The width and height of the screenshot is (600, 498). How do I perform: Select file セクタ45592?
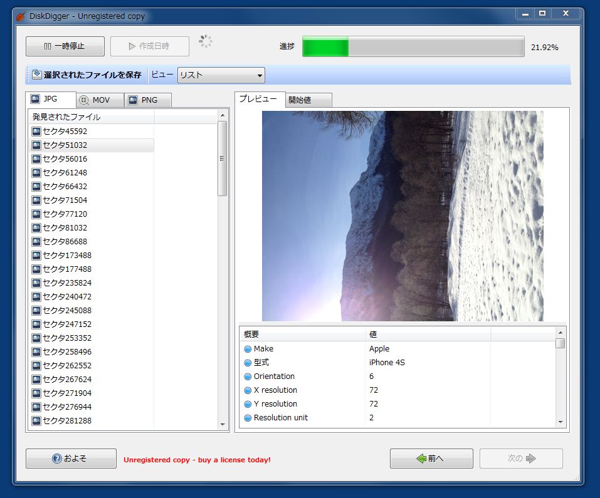pyautogui.click(x=92, y=132)
